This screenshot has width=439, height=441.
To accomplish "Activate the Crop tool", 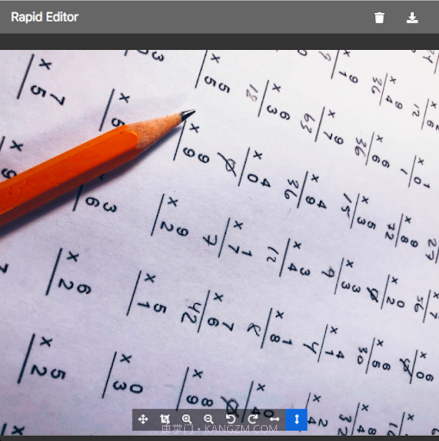I will [165, 420].
